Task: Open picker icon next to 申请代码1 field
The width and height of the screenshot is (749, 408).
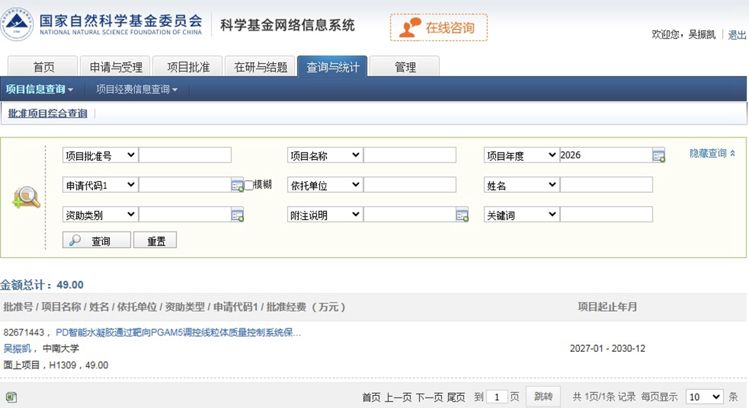Action: [237, 185]
